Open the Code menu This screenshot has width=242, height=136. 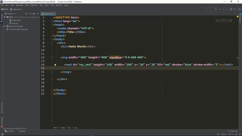pyautogui.click(x=27, y=5)
